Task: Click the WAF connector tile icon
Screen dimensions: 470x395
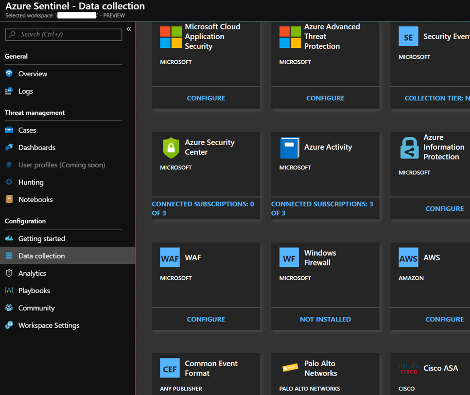Action: click(170, 258)
